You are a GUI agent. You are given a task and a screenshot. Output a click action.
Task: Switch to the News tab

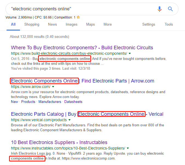(52, 25)
